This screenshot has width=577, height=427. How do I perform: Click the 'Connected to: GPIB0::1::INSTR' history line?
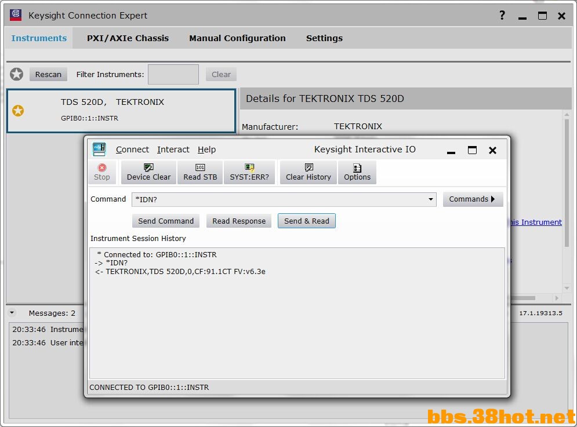tap(157, 254)
